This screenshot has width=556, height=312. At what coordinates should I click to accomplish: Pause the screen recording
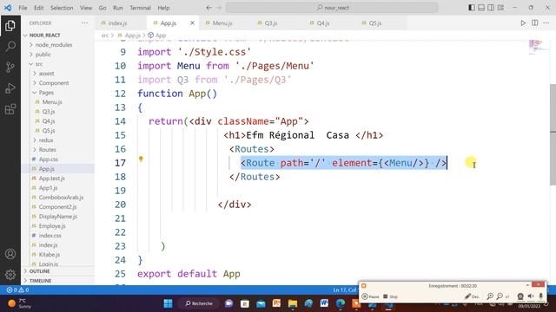tap(371, 296)
